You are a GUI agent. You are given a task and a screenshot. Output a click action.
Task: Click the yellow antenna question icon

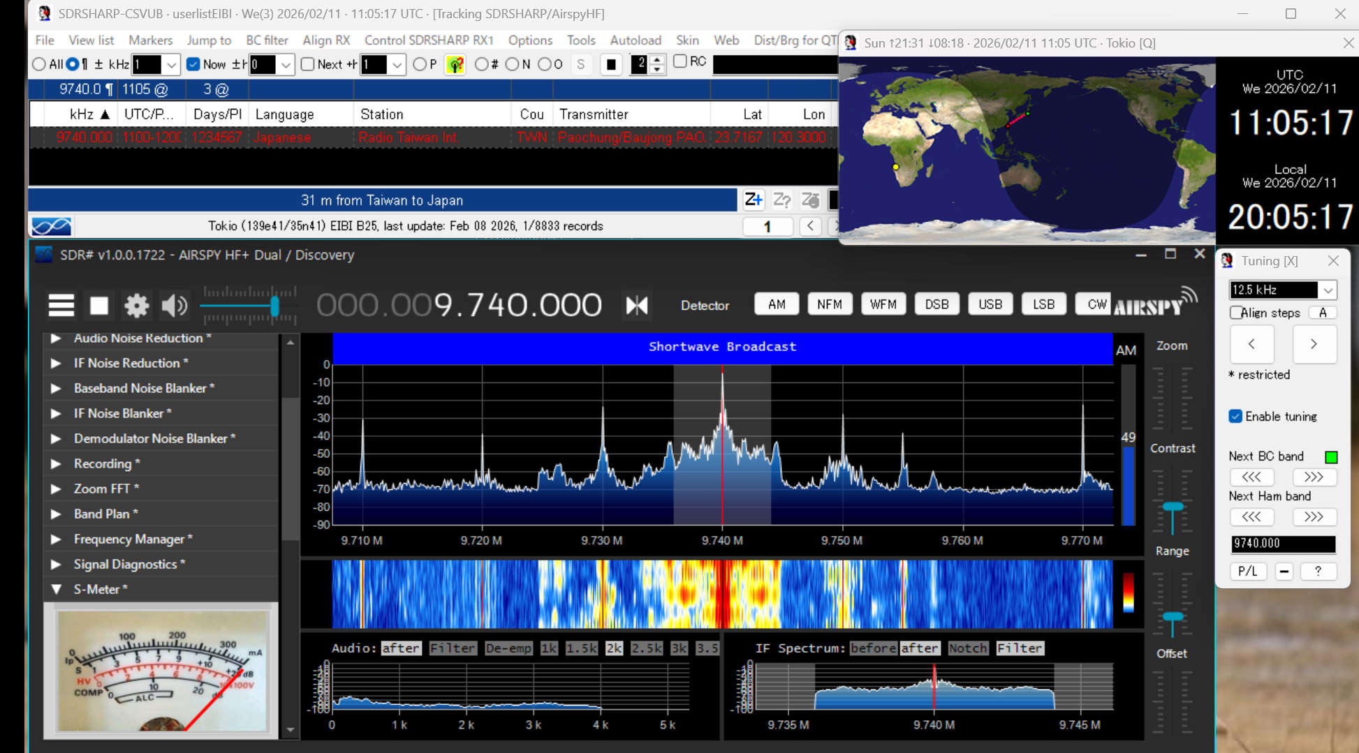pos(455,65)
